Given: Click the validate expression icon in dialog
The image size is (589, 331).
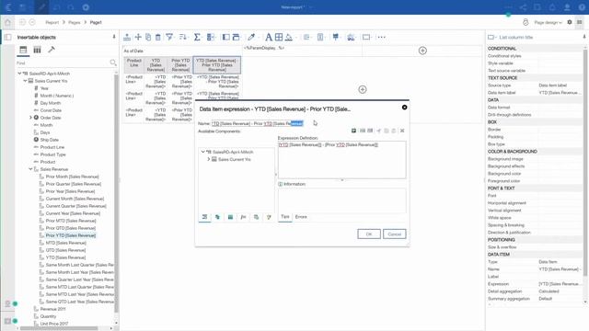Looking at the screenshot, I should (353, 131).
